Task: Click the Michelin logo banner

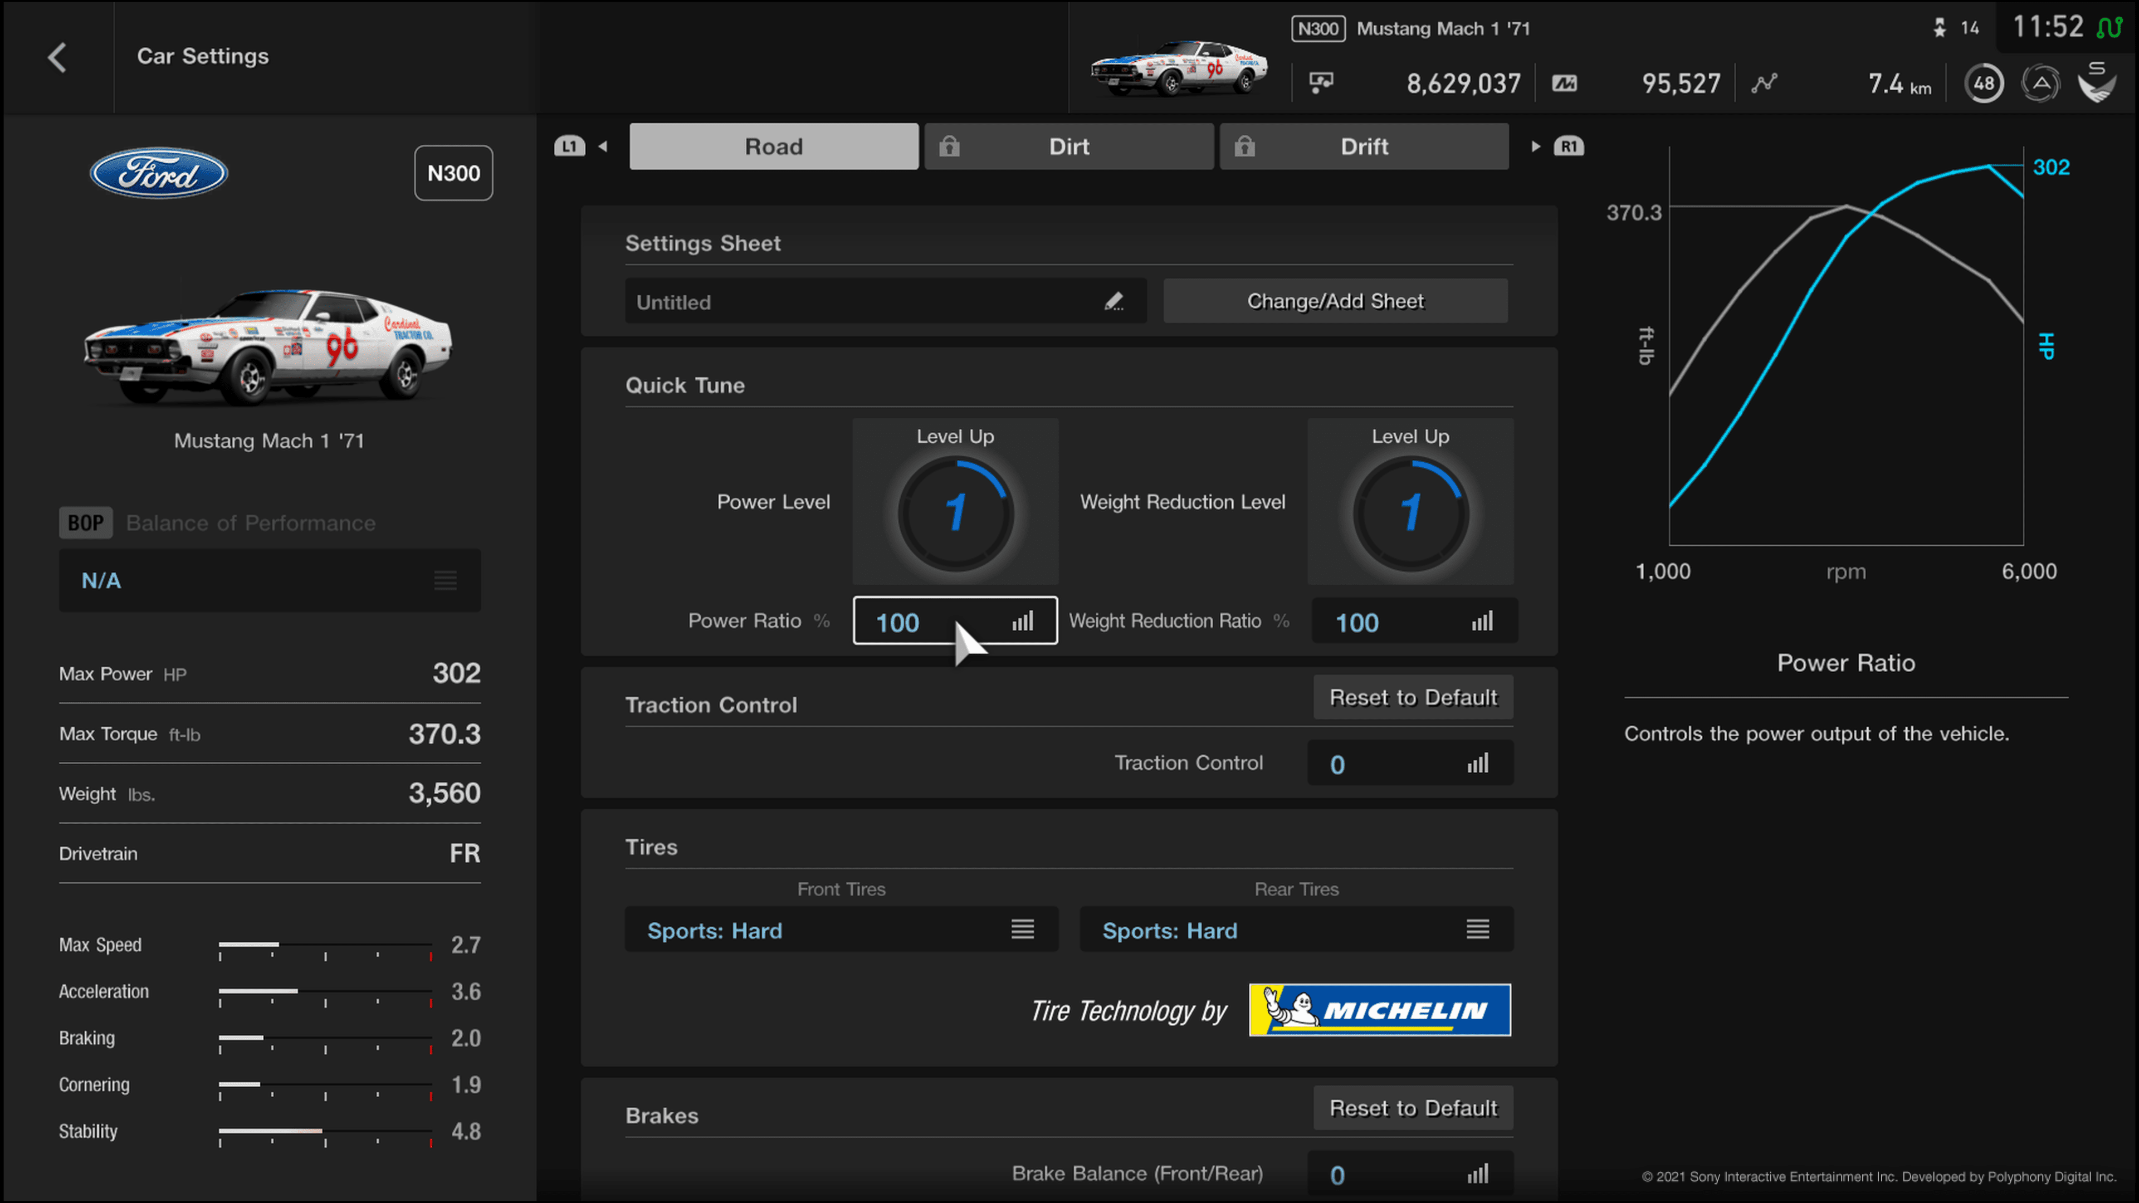Action: point(1379,1010)
